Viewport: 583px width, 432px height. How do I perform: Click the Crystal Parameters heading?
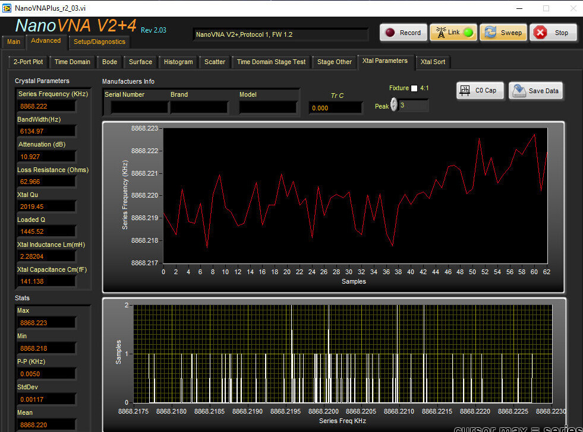pyautogui.click(x=42, y=81)
